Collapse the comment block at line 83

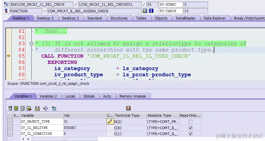click(31, 43)
